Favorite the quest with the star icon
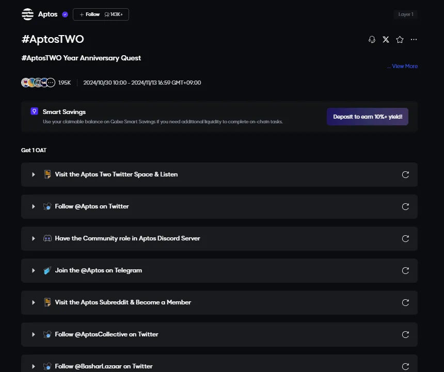444x372 pixels. coord(400,40)
